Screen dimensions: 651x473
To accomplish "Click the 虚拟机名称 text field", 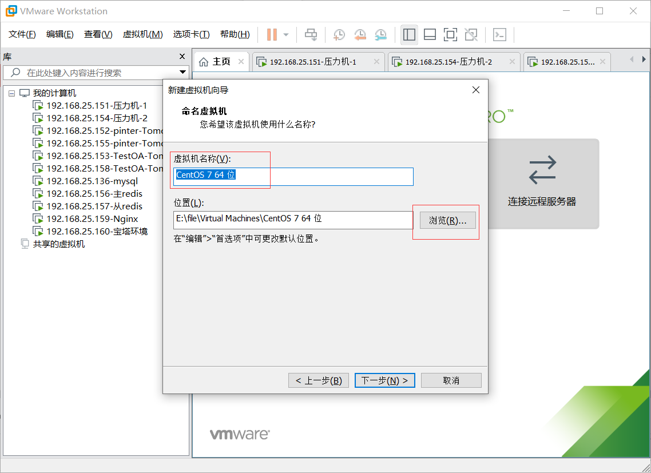I will tap(293, 177).
